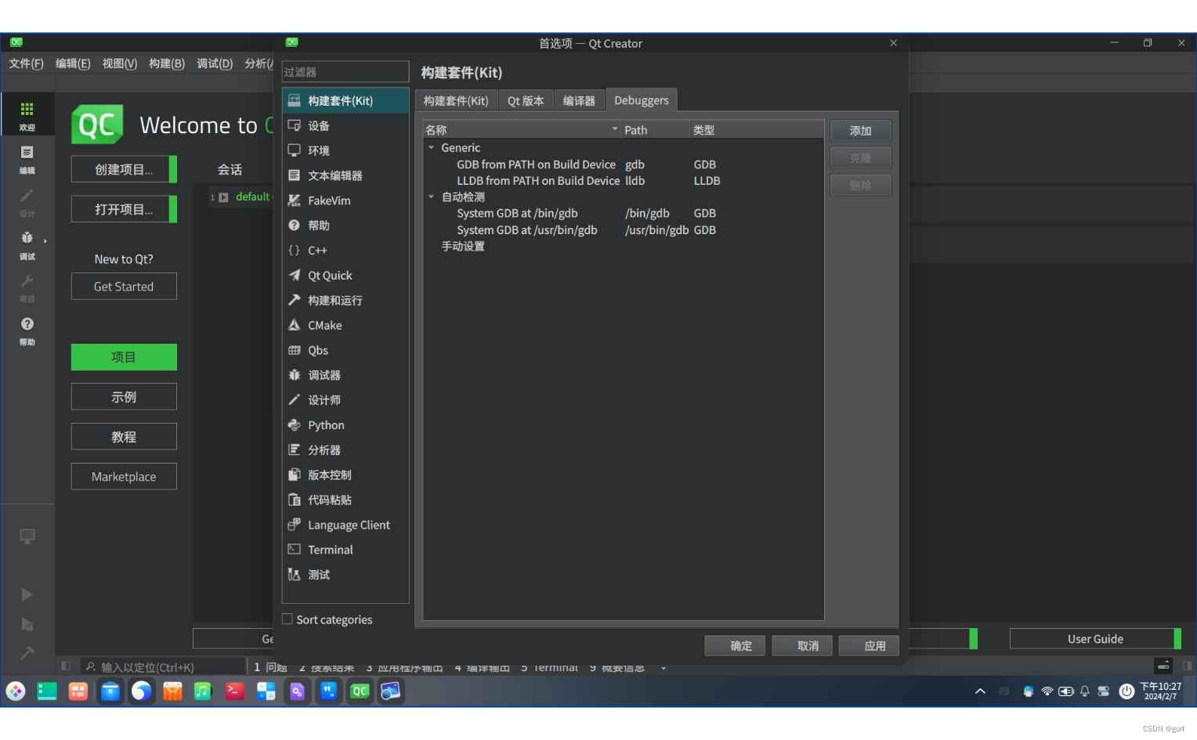Select C++ category
This screenshot has height=740, width=1197.
coord(345,251)
